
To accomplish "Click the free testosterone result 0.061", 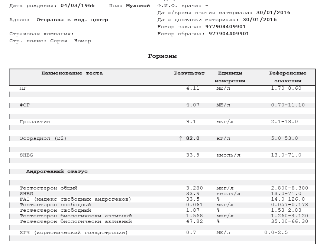I will coord(194,205).
